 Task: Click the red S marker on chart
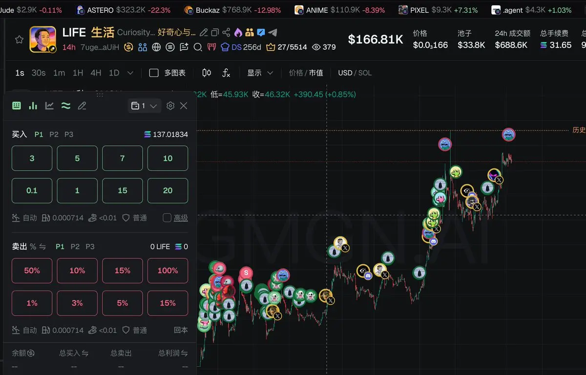point(247,273)
